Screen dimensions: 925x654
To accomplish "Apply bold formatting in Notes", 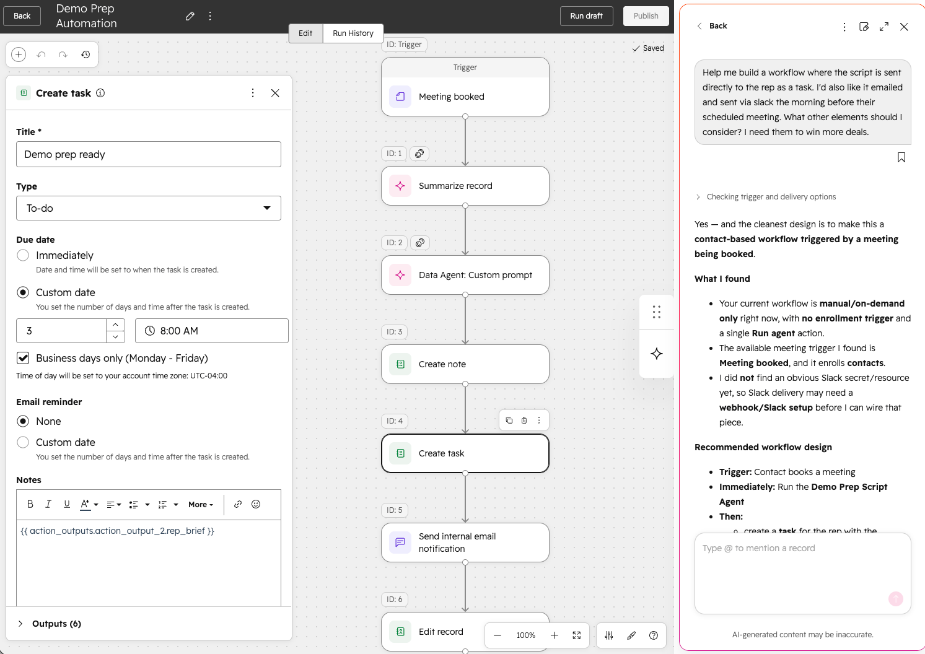I will (30, 504).
